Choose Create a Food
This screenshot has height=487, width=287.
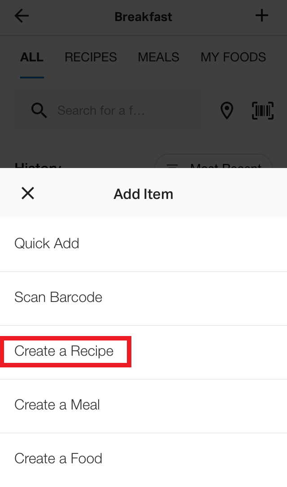tap(143, 460)
